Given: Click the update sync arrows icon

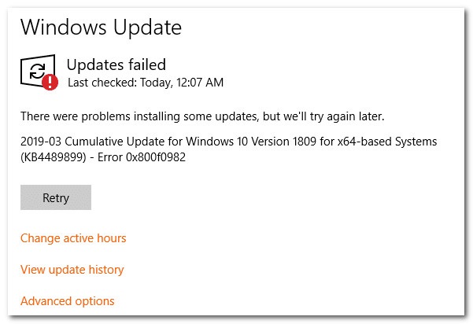Looking at the screenshot, I should click(x=38, y=71).
